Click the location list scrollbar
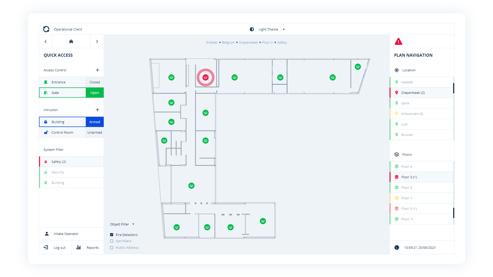The width and height of the screenshot is (493, 277). tap(454, 88)
